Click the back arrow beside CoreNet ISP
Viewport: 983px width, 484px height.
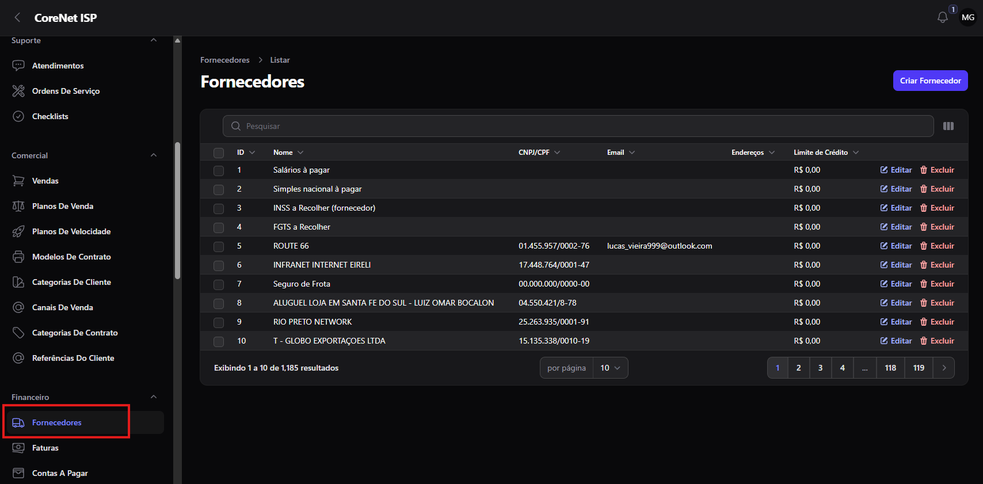tap(17, 18)
